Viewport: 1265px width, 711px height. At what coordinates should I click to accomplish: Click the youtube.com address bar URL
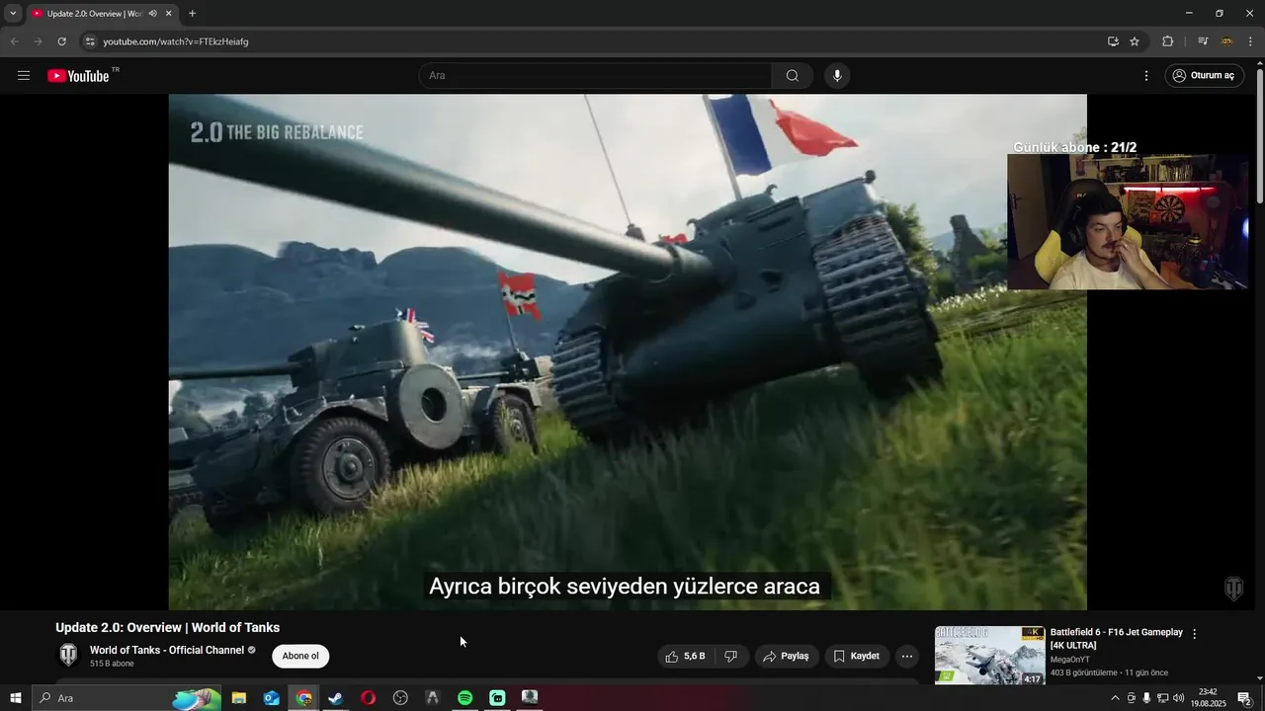pos(176,41)
